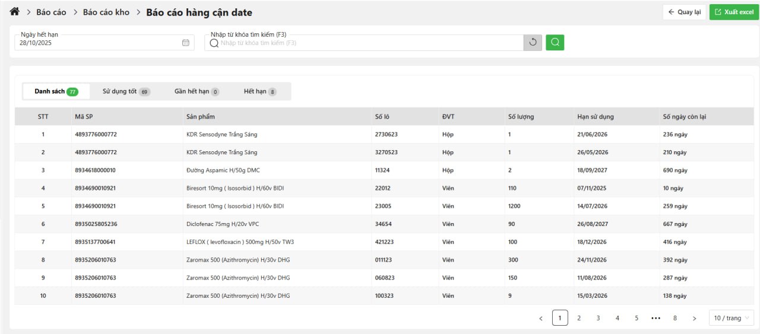760x334 pixels.
Task: Click the pagination ellipsis jump icon
Action: click(x=655, y=318)
